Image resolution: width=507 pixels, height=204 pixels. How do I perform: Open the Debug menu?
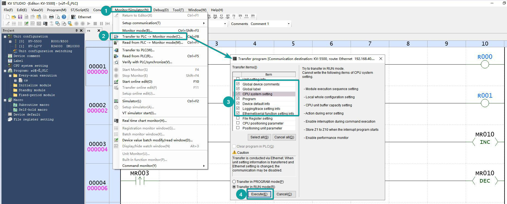161,10
